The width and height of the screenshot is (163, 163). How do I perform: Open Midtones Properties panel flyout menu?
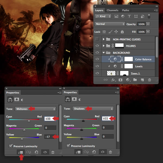59,92
